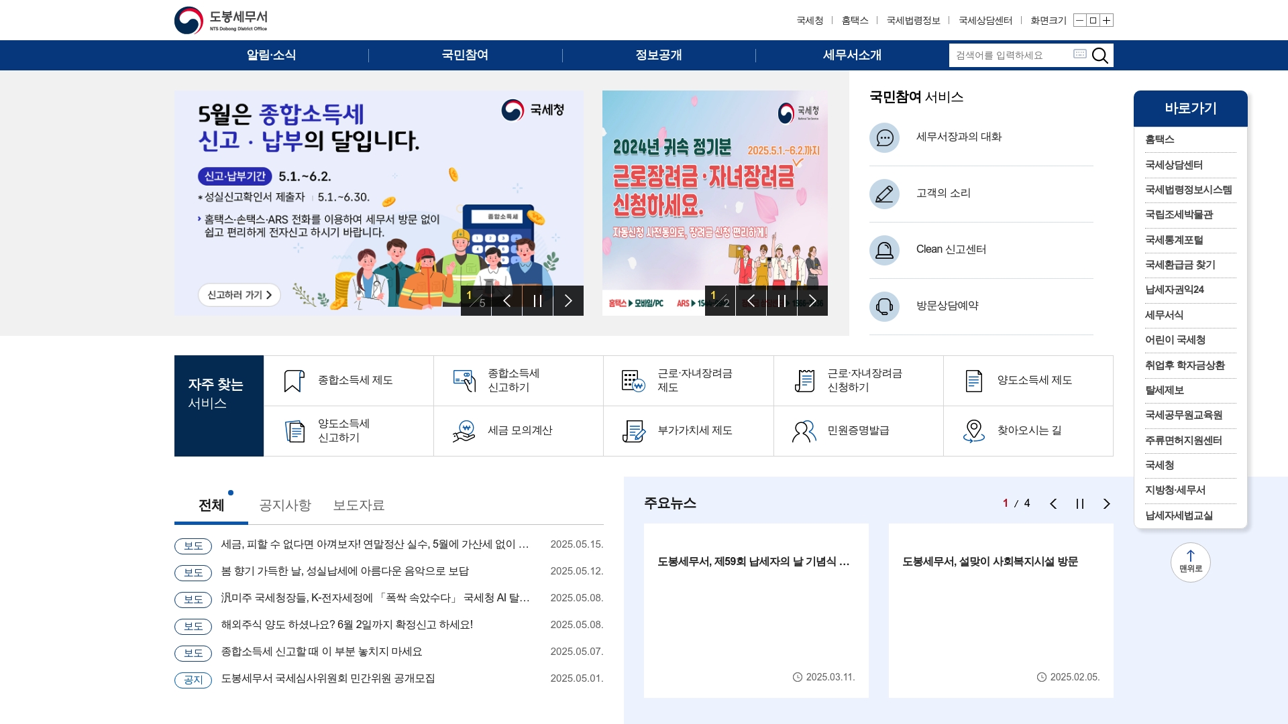This screenshot has height=724, width=1288.
Task: Open article 종합소득세 신고할 때 이 부분
Action: (x=321, y=652)
